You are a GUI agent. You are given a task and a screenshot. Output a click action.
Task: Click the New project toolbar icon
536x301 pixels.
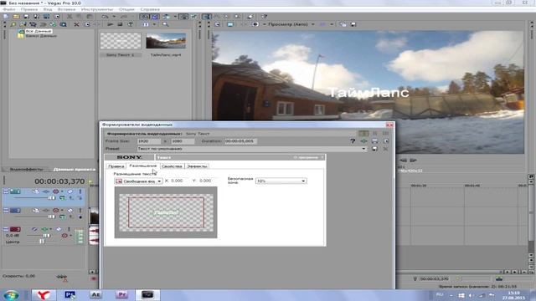[x=6, y=17]
